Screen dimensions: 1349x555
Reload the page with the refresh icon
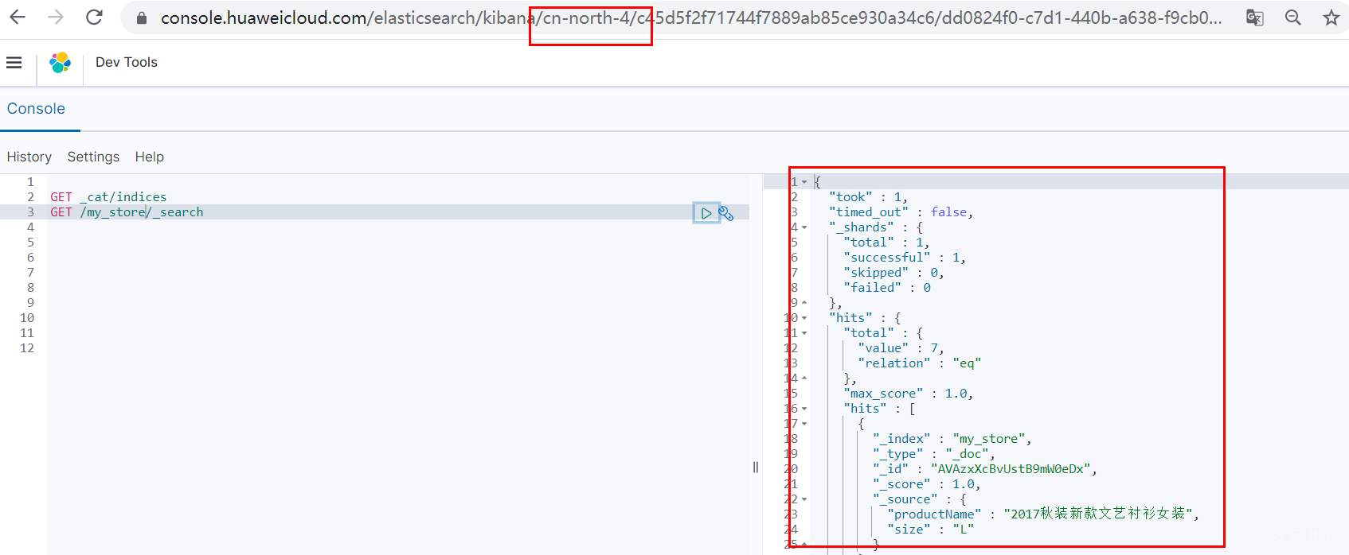pyautogui.click(x=94, y=17)
